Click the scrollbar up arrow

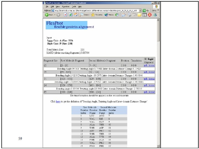[x=158, y=20]
